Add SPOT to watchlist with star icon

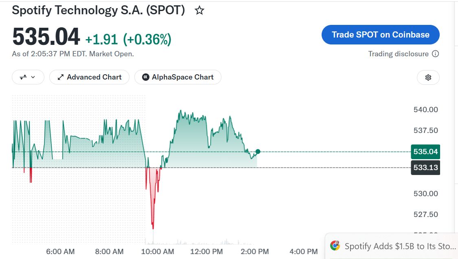pyautogui.click(x=199, y=11)
